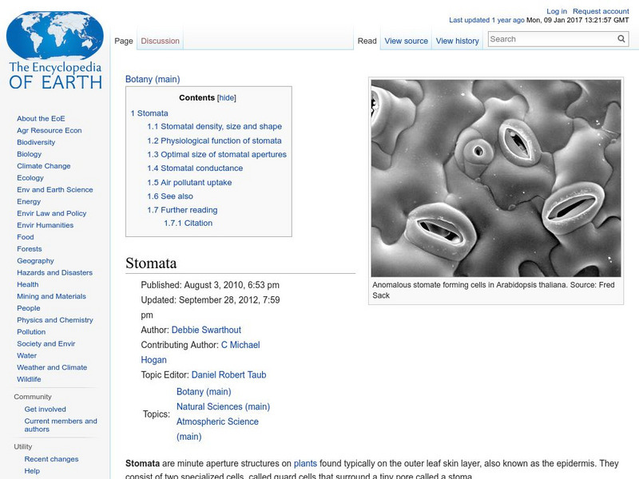Click Get involved under Community
The image size is (639, 479).
pyautogui.click(x=45, y=409)
